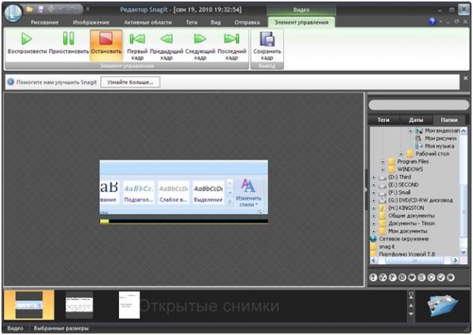Image resolution: width=473 pixels, height=335 pixels.
Task: Switch to Теги tab in search pane
Action: 383,120
